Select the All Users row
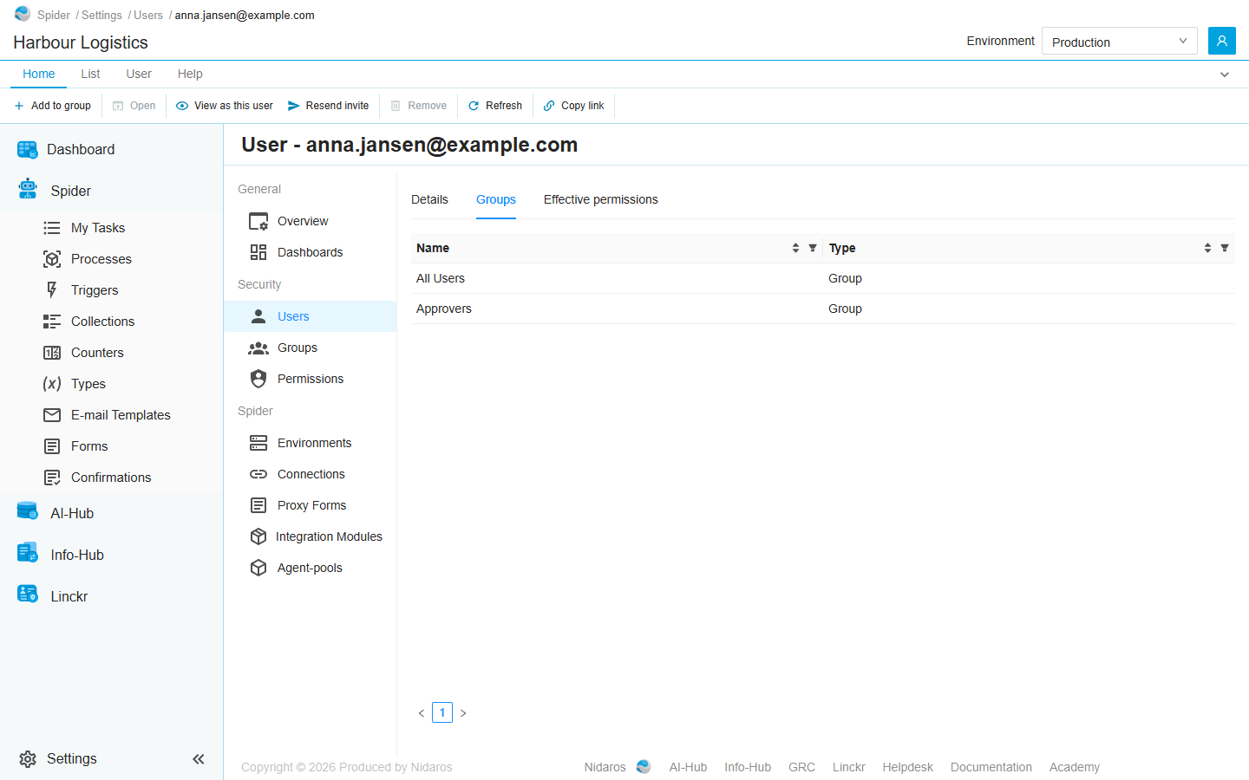 823,278
